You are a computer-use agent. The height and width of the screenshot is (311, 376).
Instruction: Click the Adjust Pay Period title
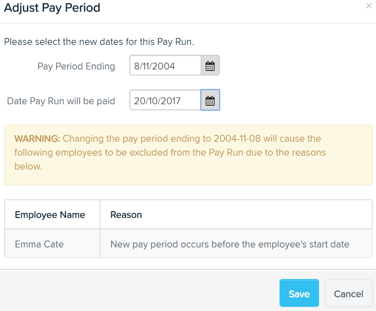tap(52, 8)
